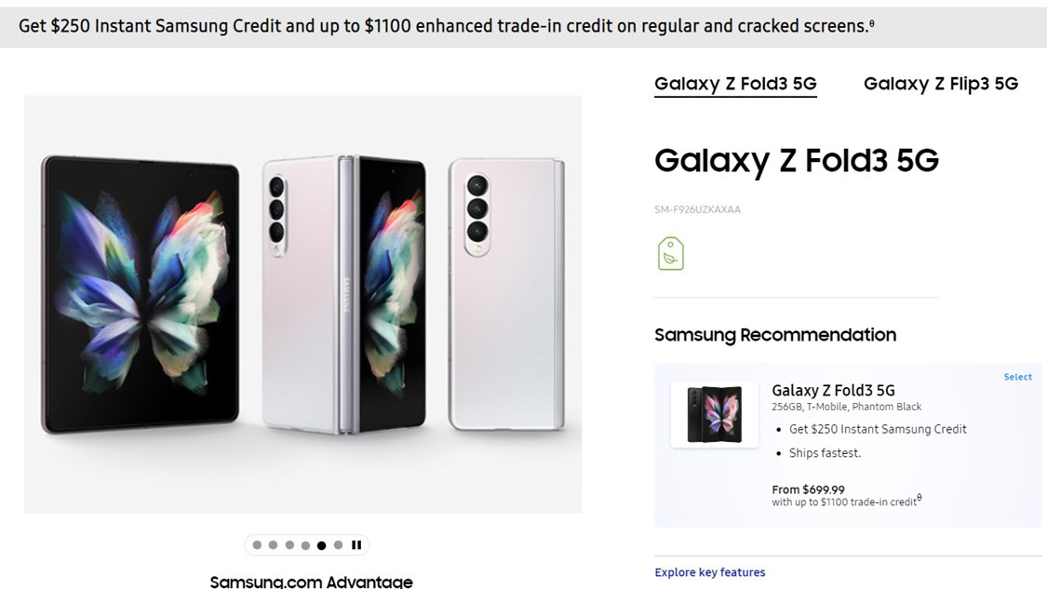The width and height of the screenshot is (1047, 589).
Task: Click Select on the Samsung Recommendation card
Action: (1017, 377)
